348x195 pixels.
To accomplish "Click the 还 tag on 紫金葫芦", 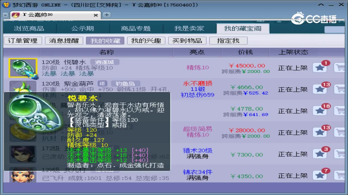I will [x=102, y=83].
